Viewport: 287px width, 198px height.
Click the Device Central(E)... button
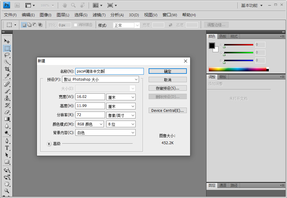(x=168, y=110)
